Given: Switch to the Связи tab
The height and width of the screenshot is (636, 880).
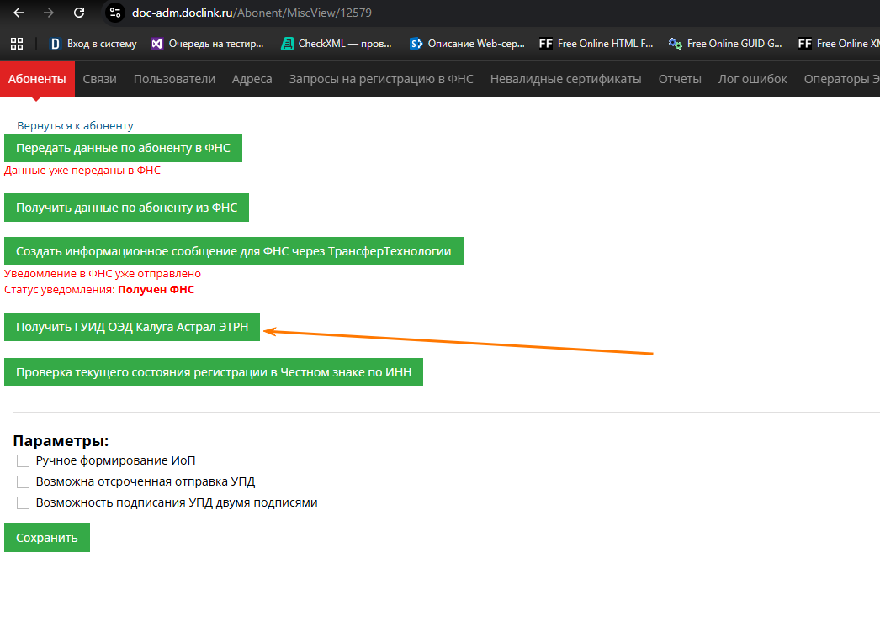Looking at the screenshot, I should [x=100, y=79].
